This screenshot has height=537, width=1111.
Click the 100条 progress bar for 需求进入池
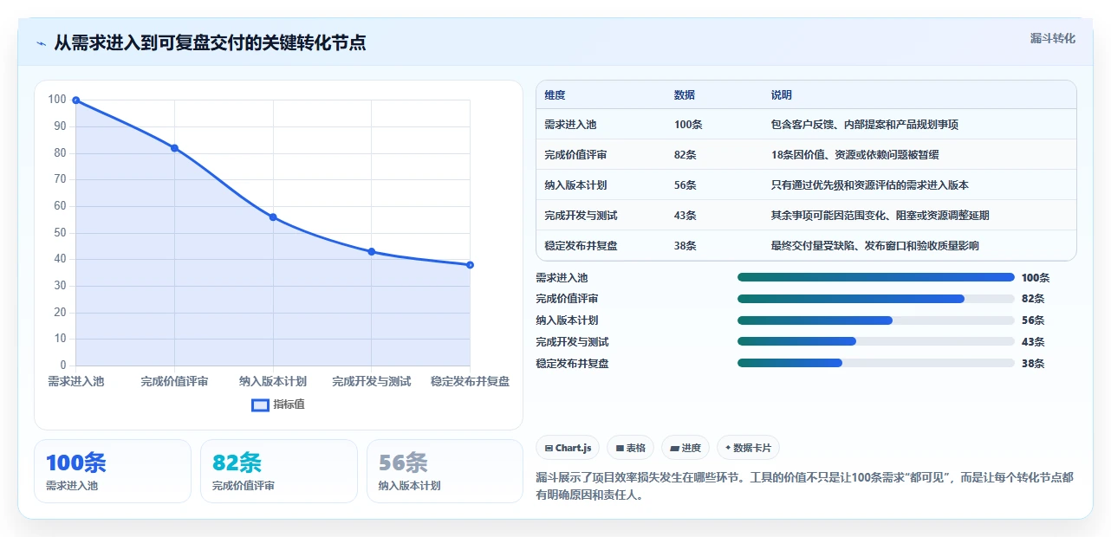pyautogui.click(x=875, y=277)
